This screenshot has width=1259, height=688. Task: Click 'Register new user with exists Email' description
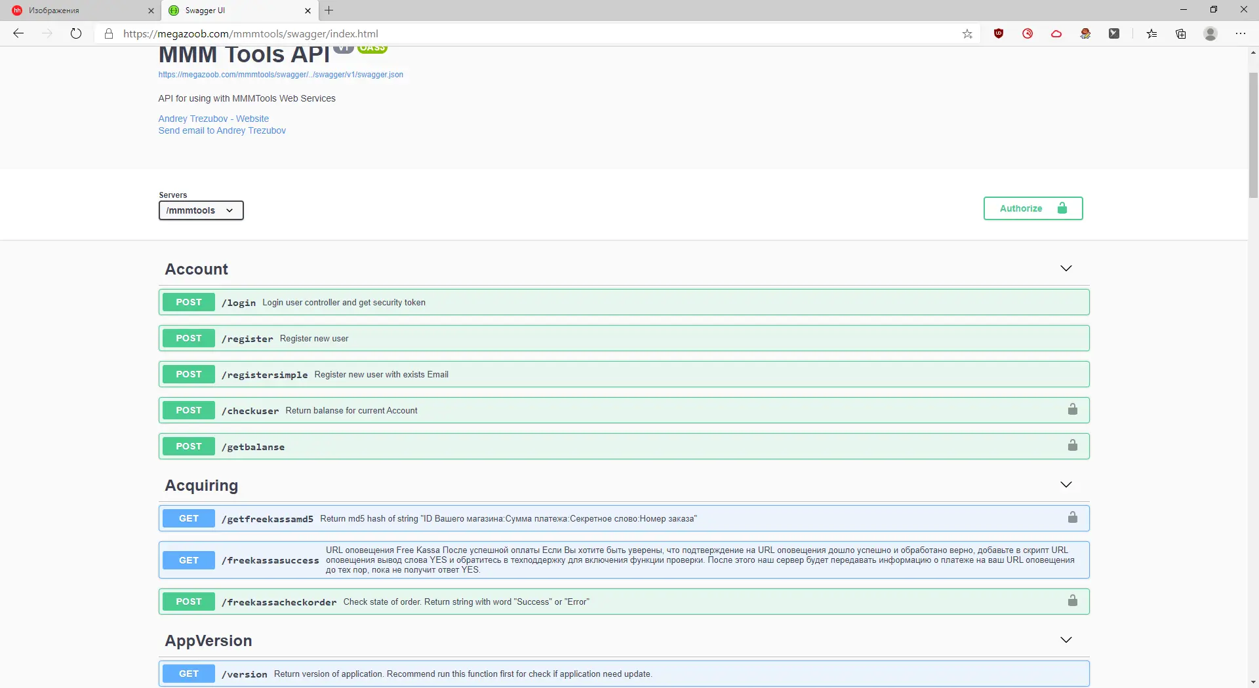coord(382,374)
